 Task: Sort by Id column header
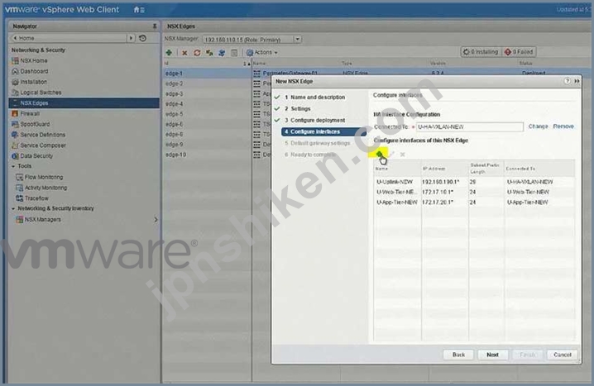[207, 63]
